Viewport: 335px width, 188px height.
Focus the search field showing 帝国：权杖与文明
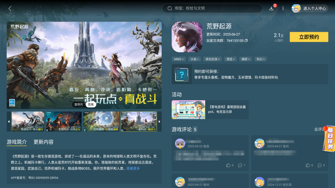tap(212, 8)
